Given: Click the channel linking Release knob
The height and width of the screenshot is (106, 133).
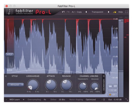Looking at the screenshot, I should [95, 86].
